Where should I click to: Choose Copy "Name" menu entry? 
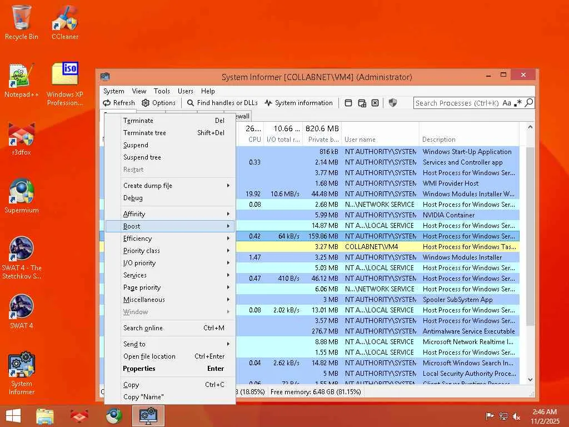click(170, 397)
